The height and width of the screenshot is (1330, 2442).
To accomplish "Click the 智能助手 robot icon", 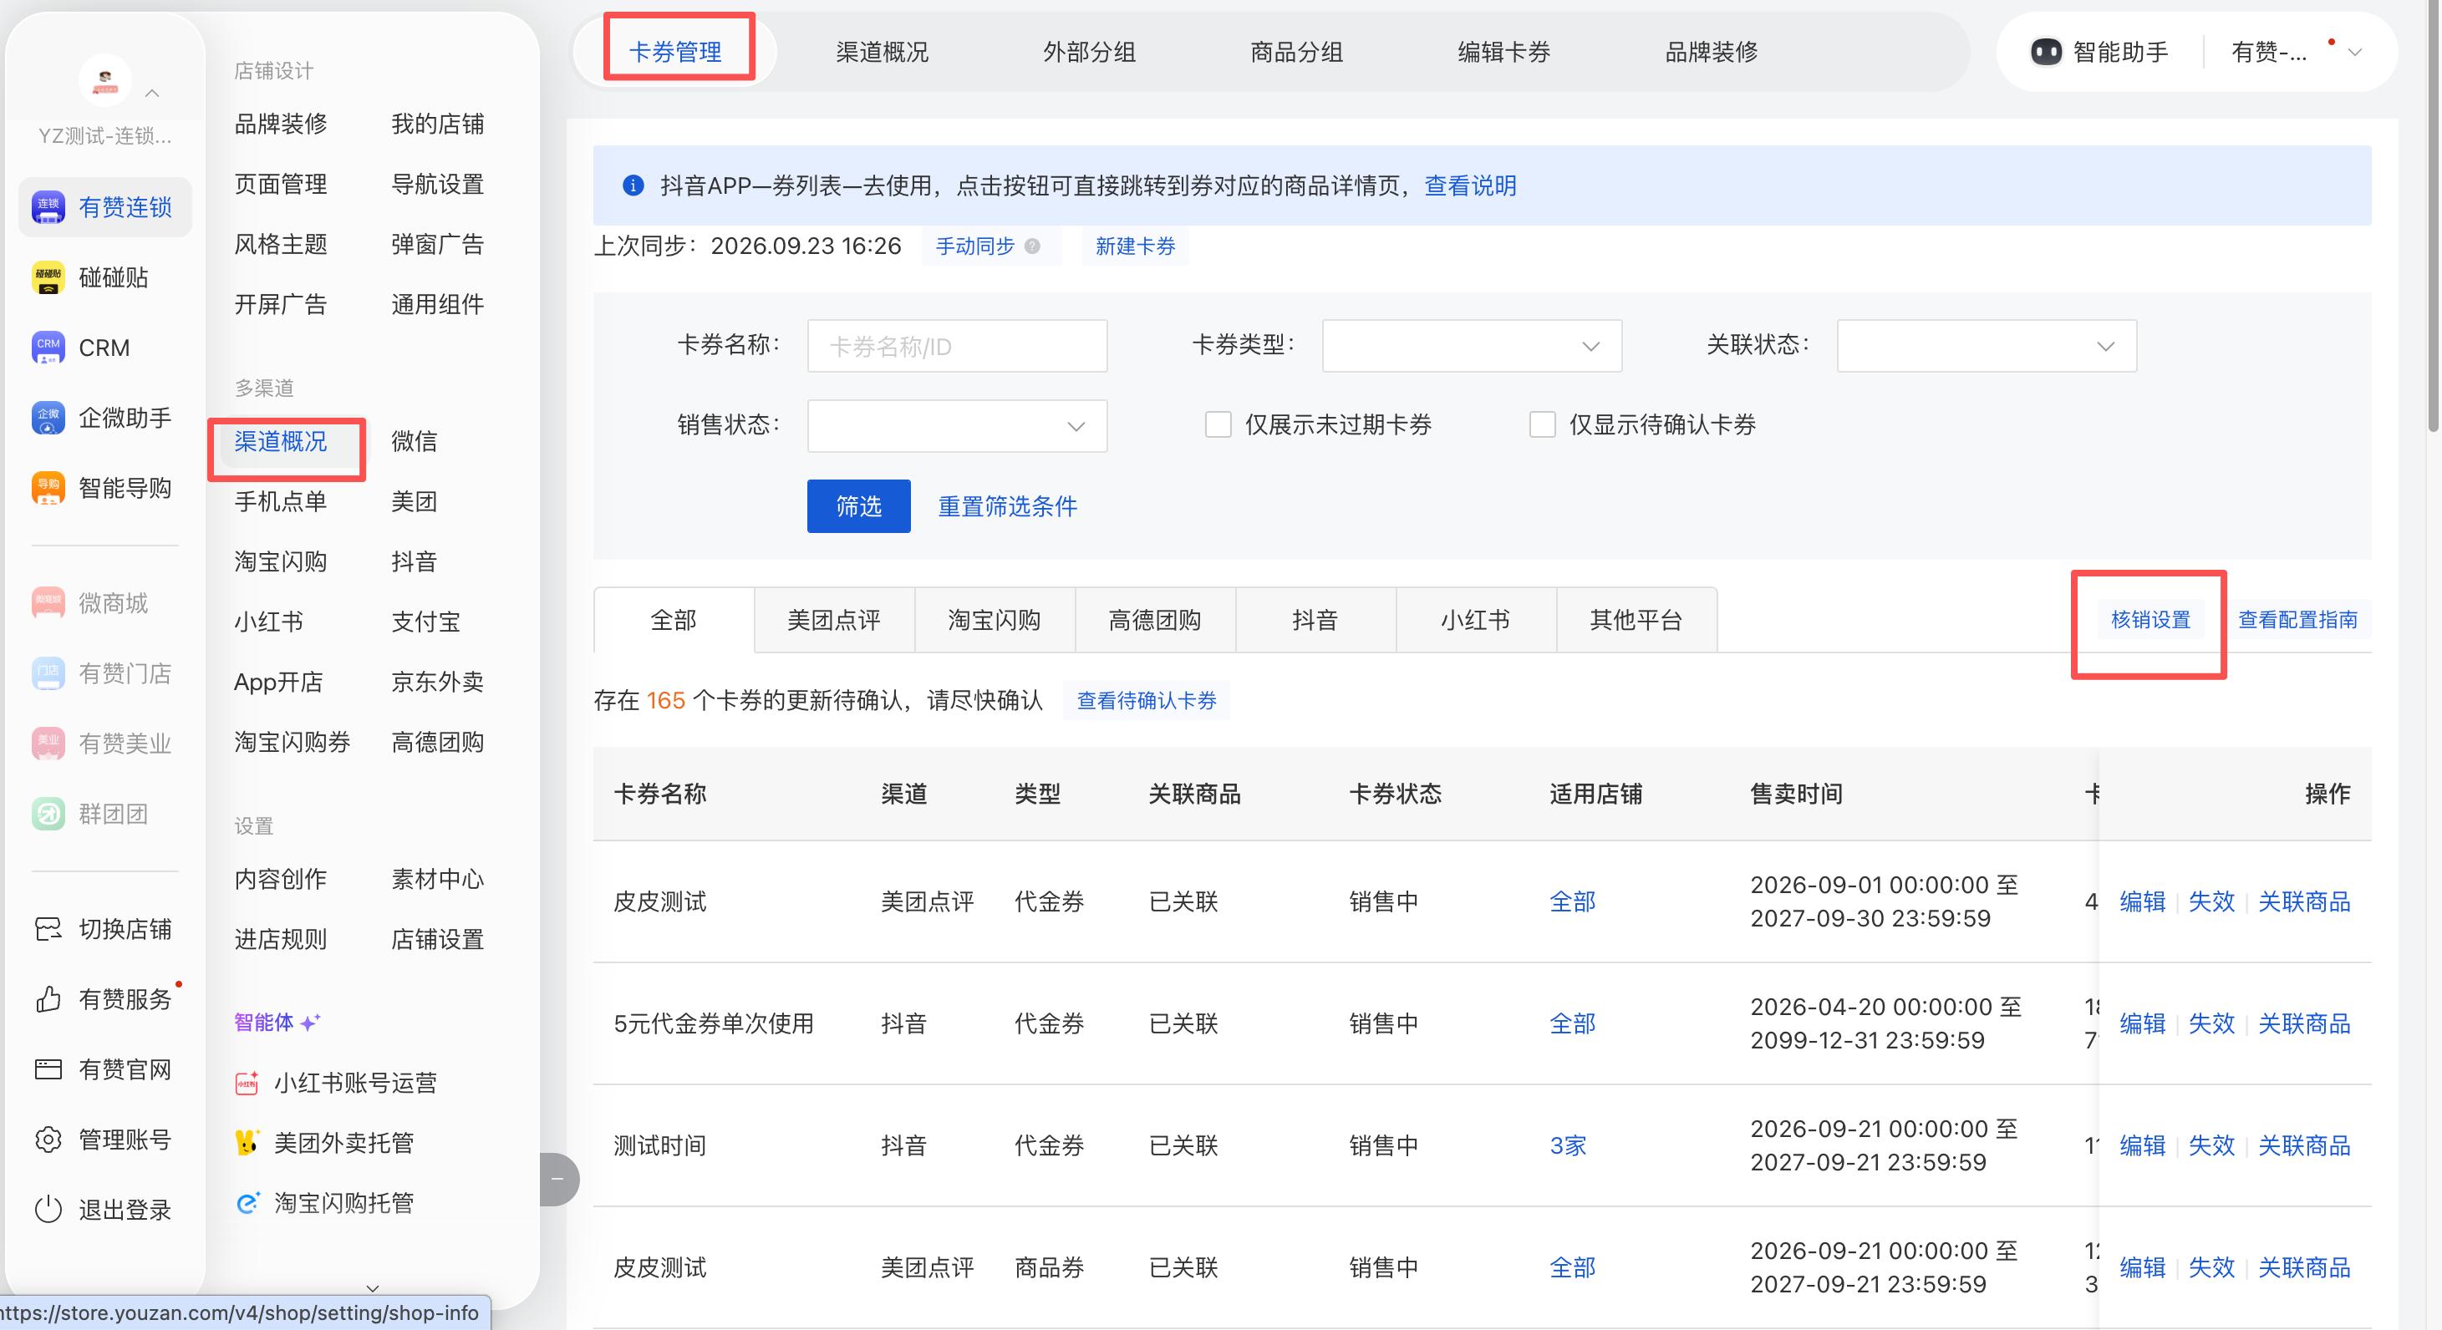I will point(2046,52).
